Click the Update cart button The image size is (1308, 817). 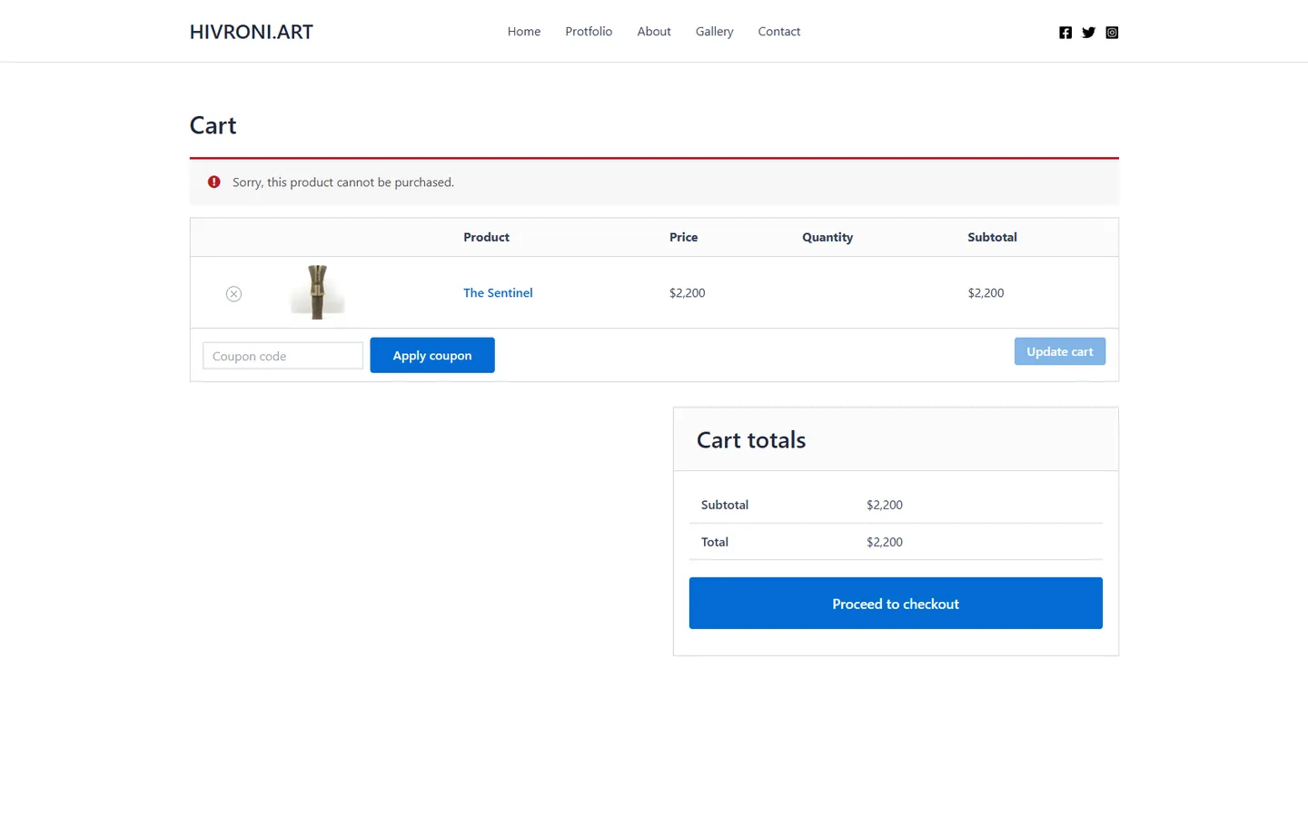[x=1060, y=351]
